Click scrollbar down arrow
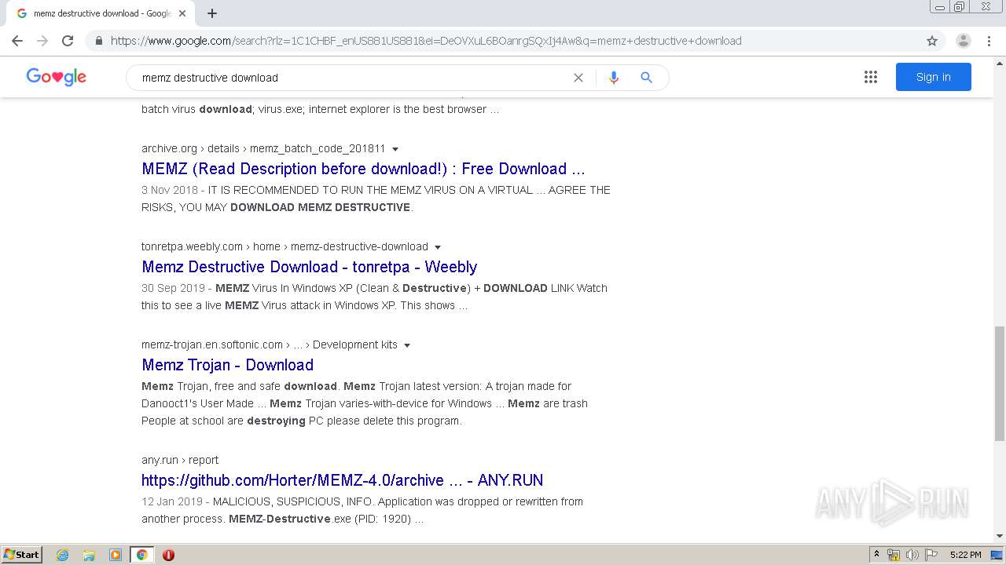 point(999,537)
